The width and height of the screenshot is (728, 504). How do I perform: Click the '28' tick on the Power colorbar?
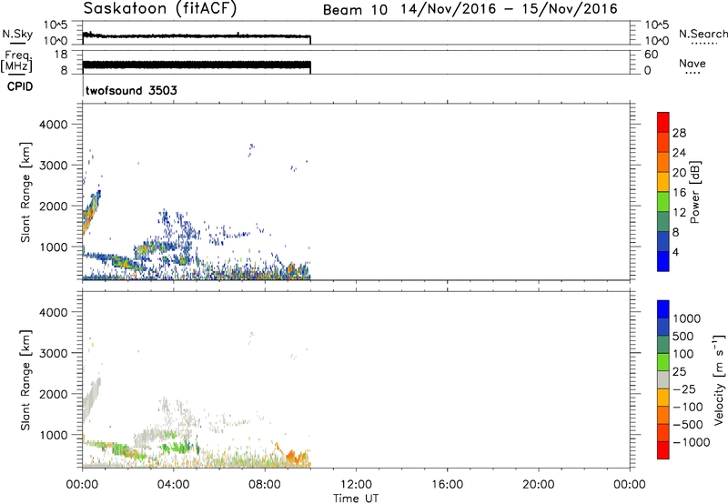679,133
